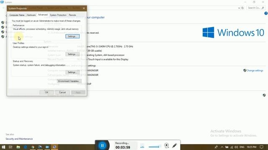Image resolution: width=268 pixels, height=150 pixels.
Task: Click the shield icon beside Change settings
Action: (245, 70)
